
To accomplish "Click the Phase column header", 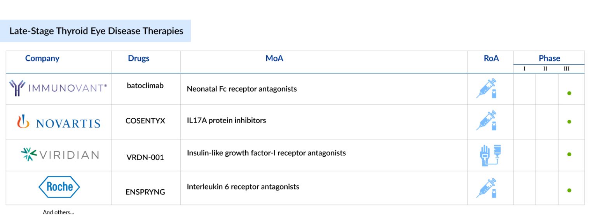I will pyautogui.click(x=549, y=58).
